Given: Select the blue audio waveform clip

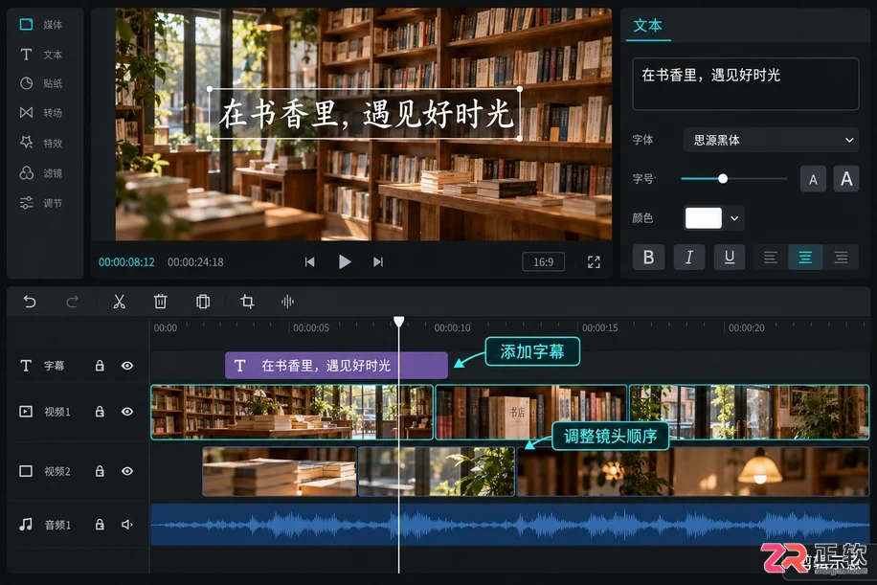Looking at the screenshot, I should (x=510, y=525).
